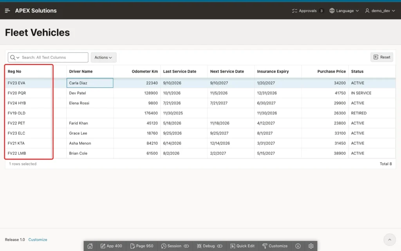Click the search magnifier column selector
The height and width of the screenshot is (251, 401).
[x=14, y=57]
